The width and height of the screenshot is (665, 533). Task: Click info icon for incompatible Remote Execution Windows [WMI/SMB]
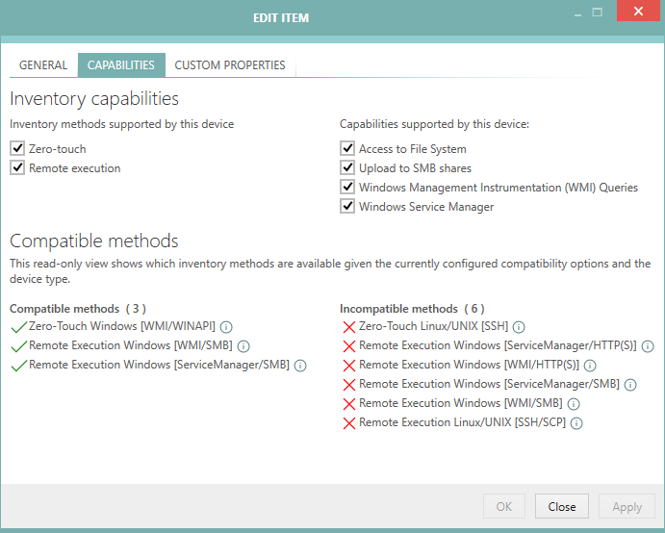click(x=574, y=404)
